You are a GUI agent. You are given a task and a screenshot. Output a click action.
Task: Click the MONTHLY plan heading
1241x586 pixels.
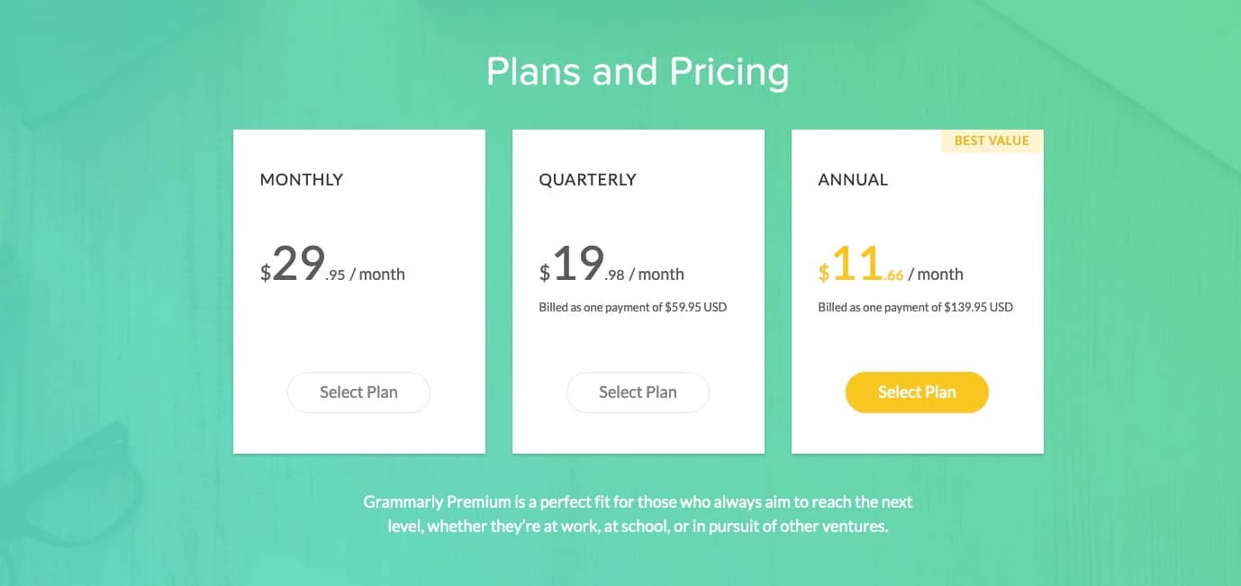point(302,180)
